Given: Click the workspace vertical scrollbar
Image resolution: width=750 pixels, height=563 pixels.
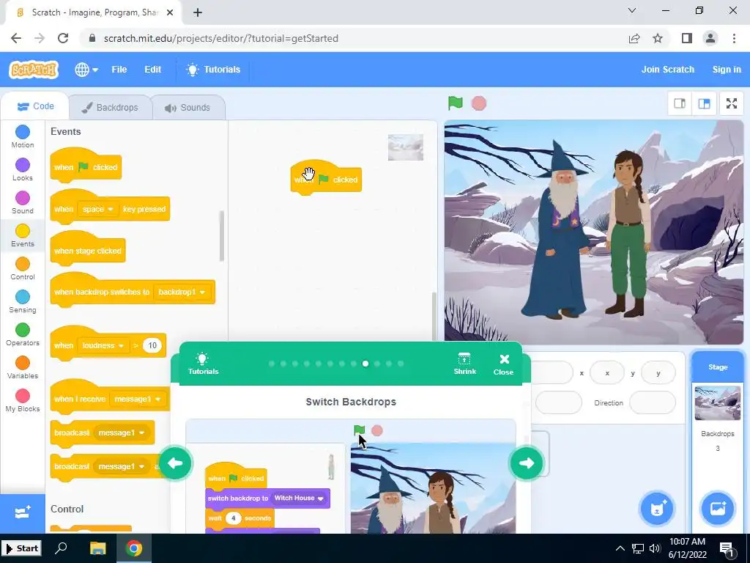Looking at the screenshot, I should pos(434,316).
